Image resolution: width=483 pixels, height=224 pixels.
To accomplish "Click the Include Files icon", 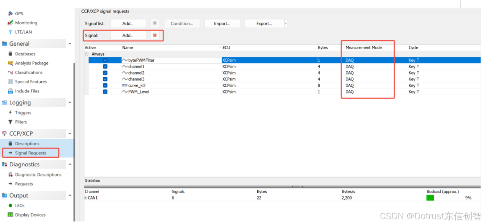I will (x=10, y=91).
